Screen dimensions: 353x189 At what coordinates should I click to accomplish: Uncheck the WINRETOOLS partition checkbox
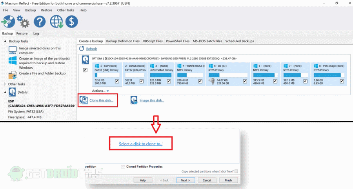[x=200, y=81]
